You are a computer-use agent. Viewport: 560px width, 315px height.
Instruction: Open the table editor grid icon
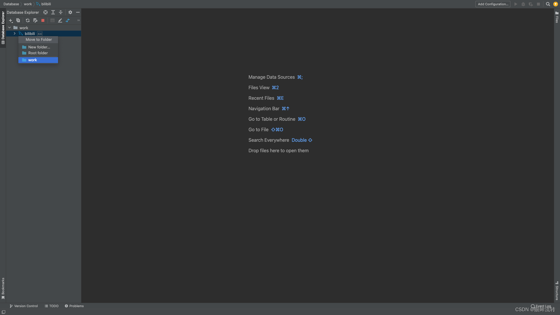pyautogui.click(x=52, y=20)
